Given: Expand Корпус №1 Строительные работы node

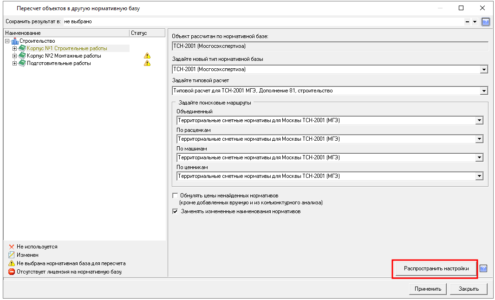Looking at the screenshot, I should coord(14,48).
